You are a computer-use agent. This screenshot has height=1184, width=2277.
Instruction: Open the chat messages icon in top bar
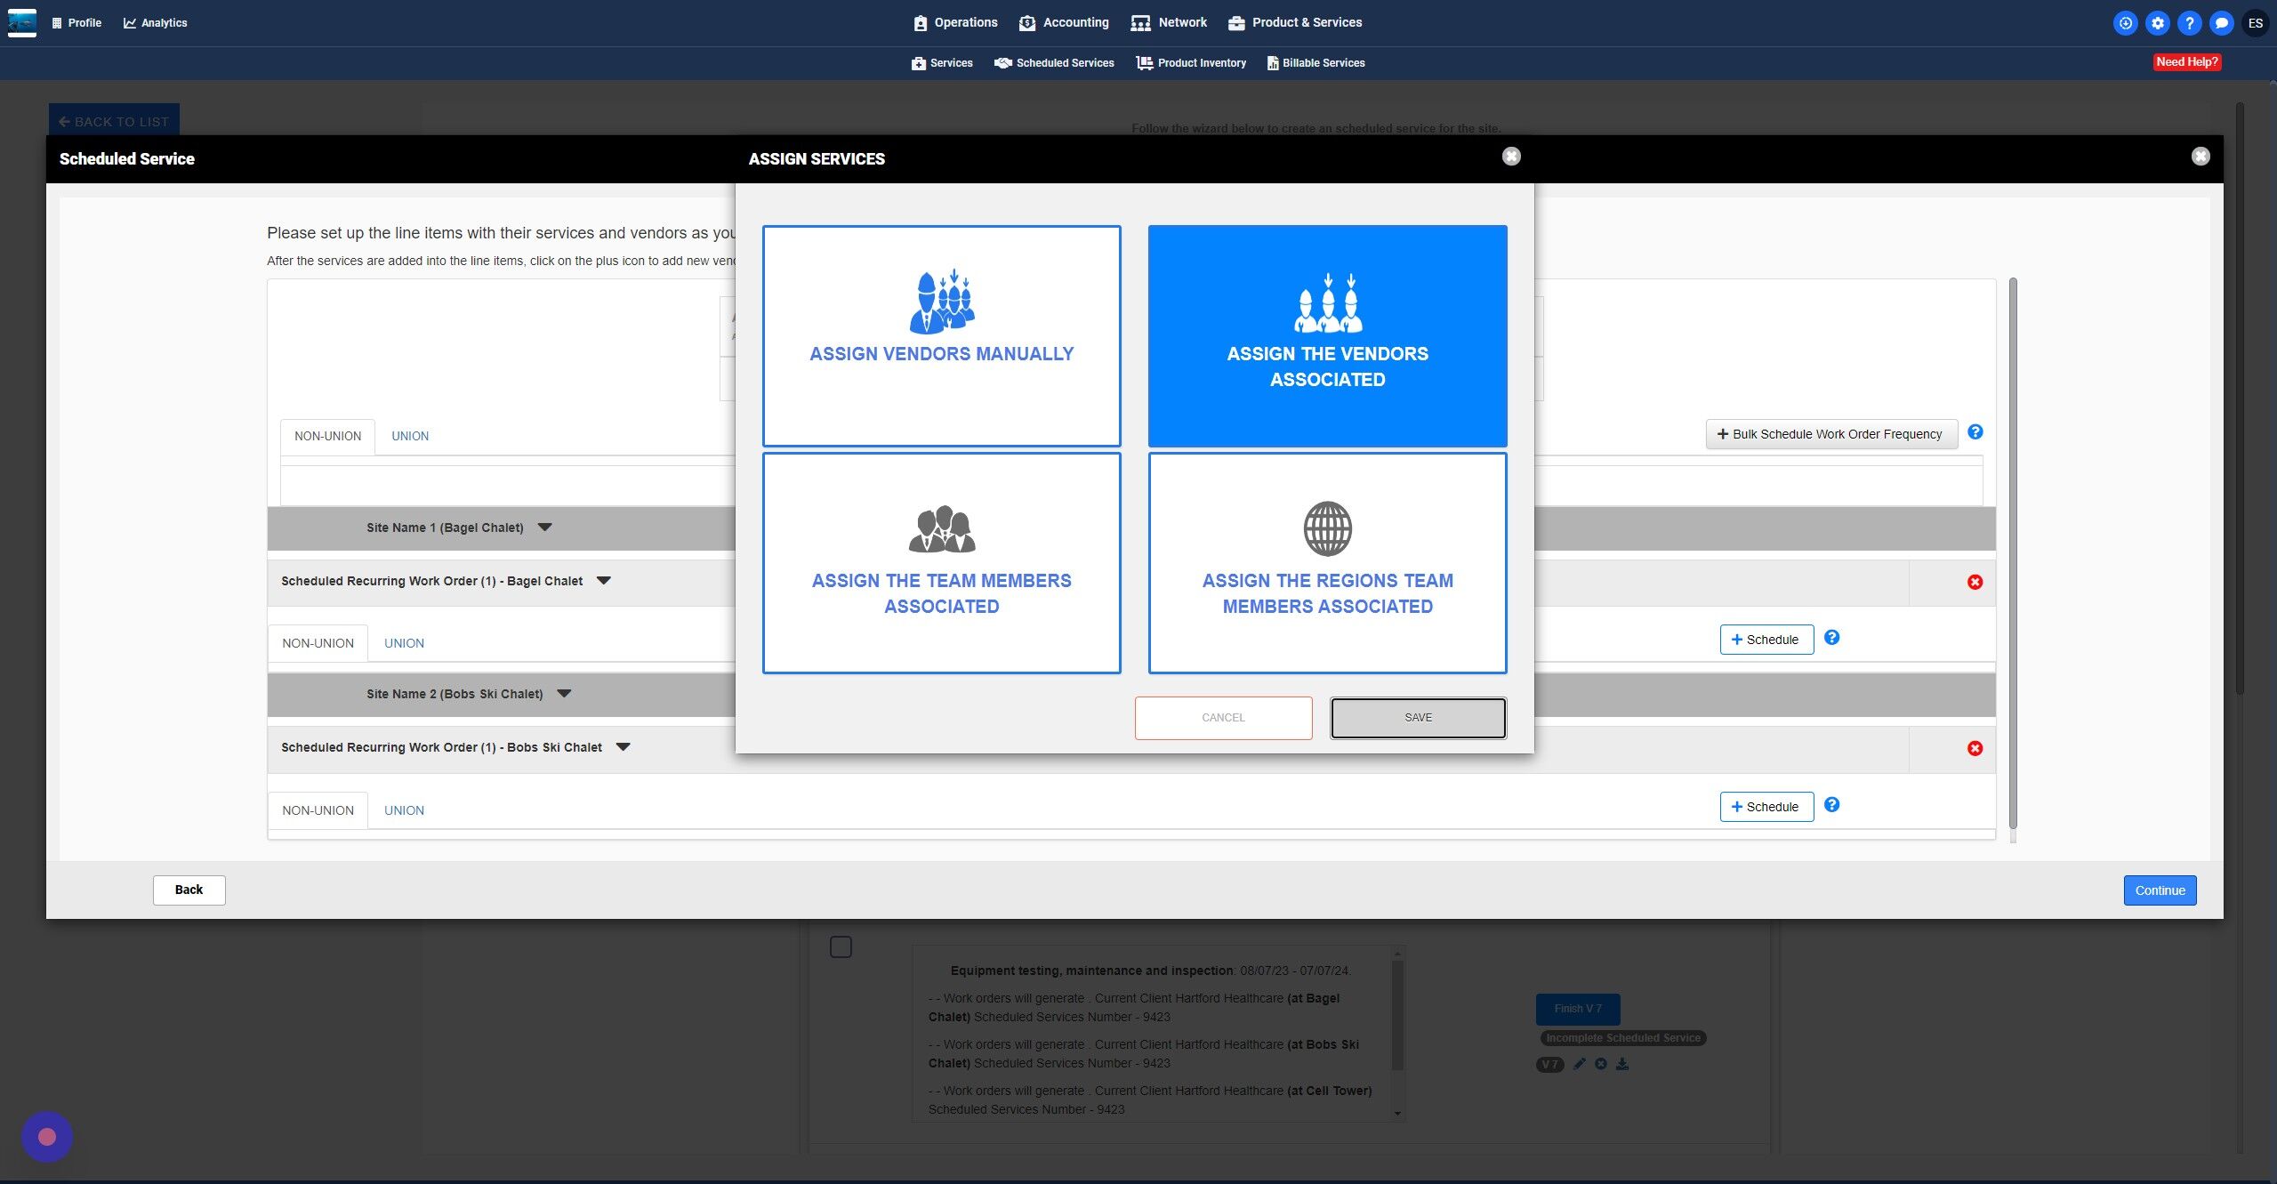pyautogui.click(x=2221, y=23)
